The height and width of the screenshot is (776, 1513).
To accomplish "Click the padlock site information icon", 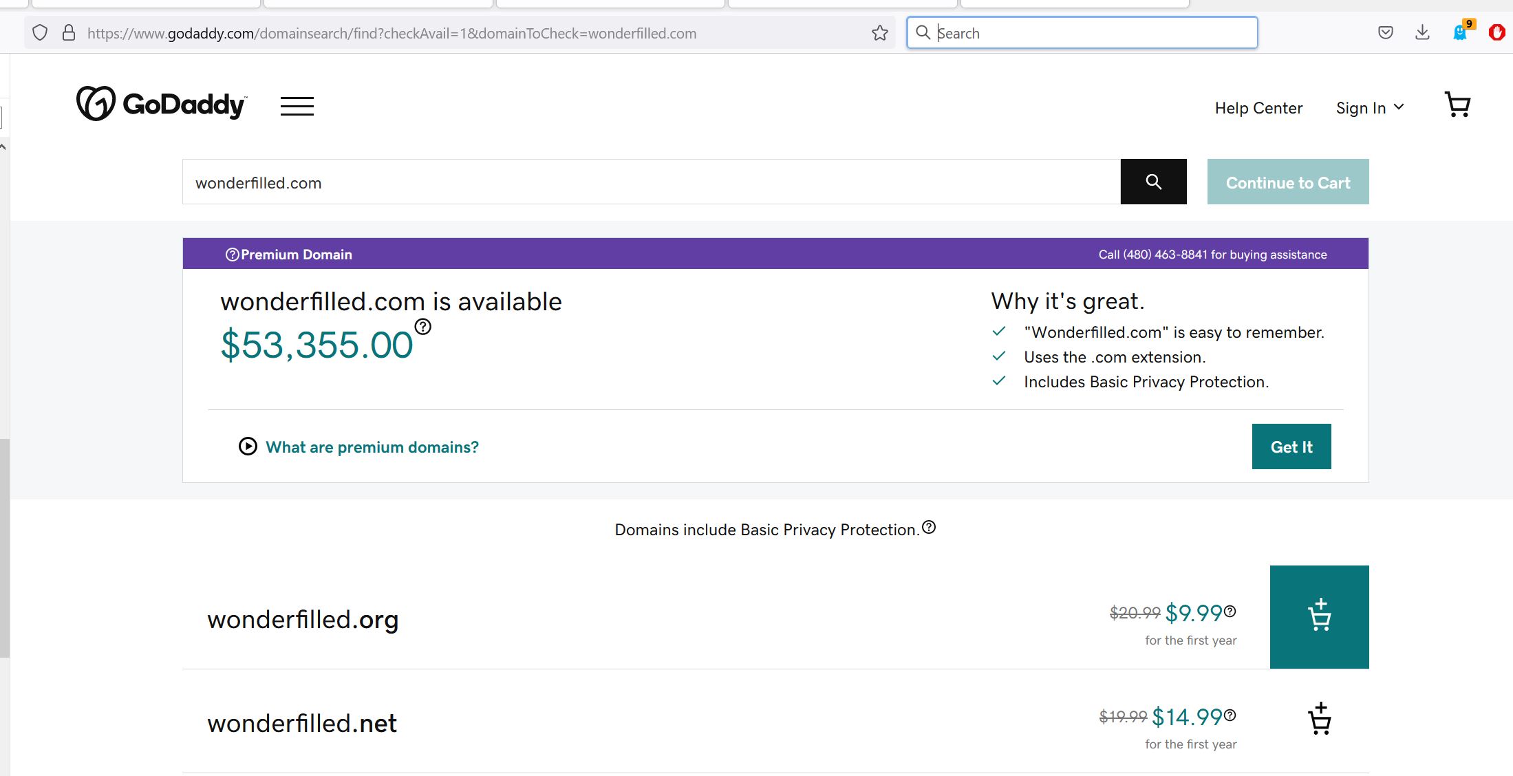I will [69, 33].
